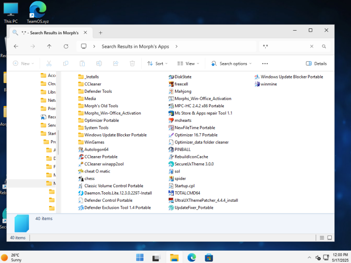The width and height of the screenshot is (351, 263).
Task: Click the search magnifier in search box
Action: (324, 47)
